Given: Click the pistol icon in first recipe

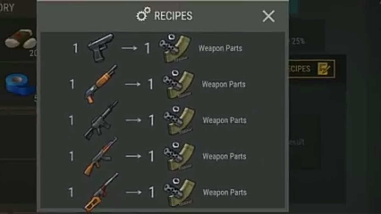Looking at the screenshot, I should tap(100, 48).
